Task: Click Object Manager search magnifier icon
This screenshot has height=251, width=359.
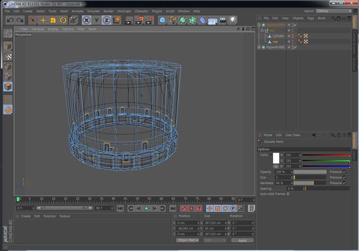Action: (333, 18)
